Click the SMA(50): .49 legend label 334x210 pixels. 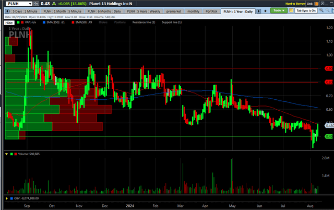pyautogui.click(x=83, y=22)
